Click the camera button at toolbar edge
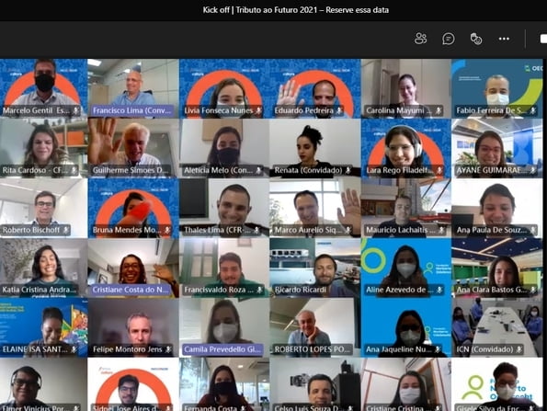 543,39
